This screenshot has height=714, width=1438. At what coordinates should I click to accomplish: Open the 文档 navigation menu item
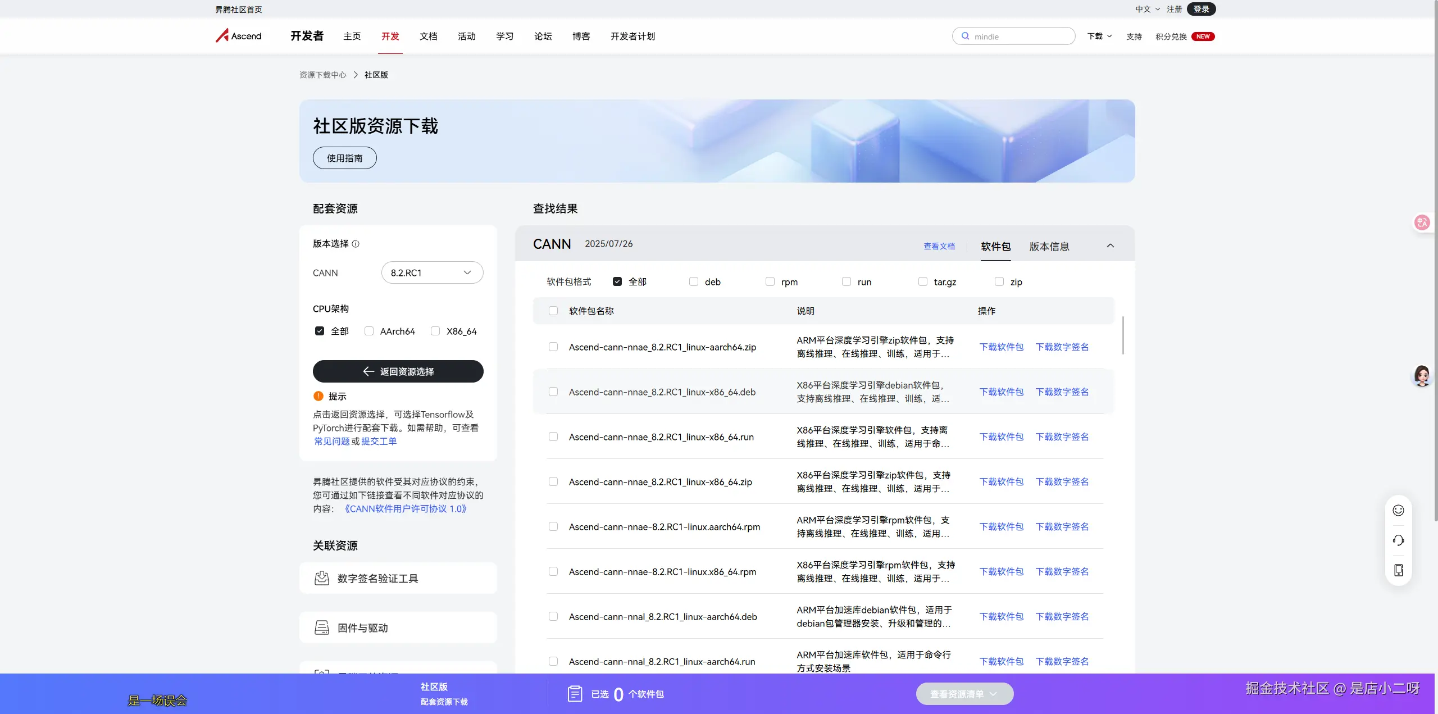point(428,37)
